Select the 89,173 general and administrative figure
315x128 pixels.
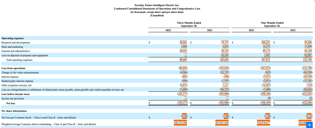[x=266, y=51]
